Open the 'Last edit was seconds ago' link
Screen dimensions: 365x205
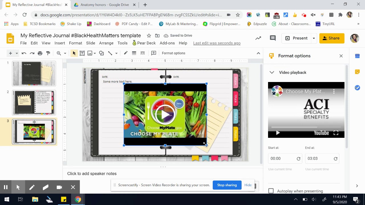(x=217, y=43)
